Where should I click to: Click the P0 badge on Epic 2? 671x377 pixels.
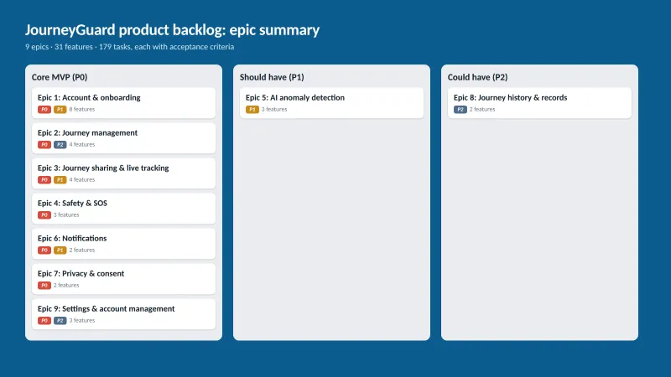click(44, 144)
